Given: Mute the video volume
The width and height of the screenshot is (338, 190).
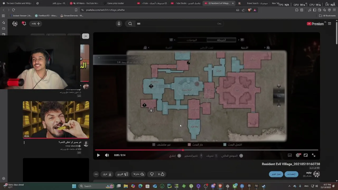Looking at the screenshot, I should pyautogui.click(x=107, y=155).
